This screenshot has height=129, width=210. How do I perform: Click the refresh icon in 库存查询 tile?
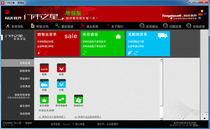[x=84, y=53]
